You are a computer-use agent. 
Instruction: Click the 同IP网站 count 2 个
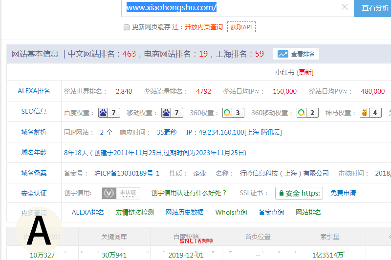pos(106,132)
